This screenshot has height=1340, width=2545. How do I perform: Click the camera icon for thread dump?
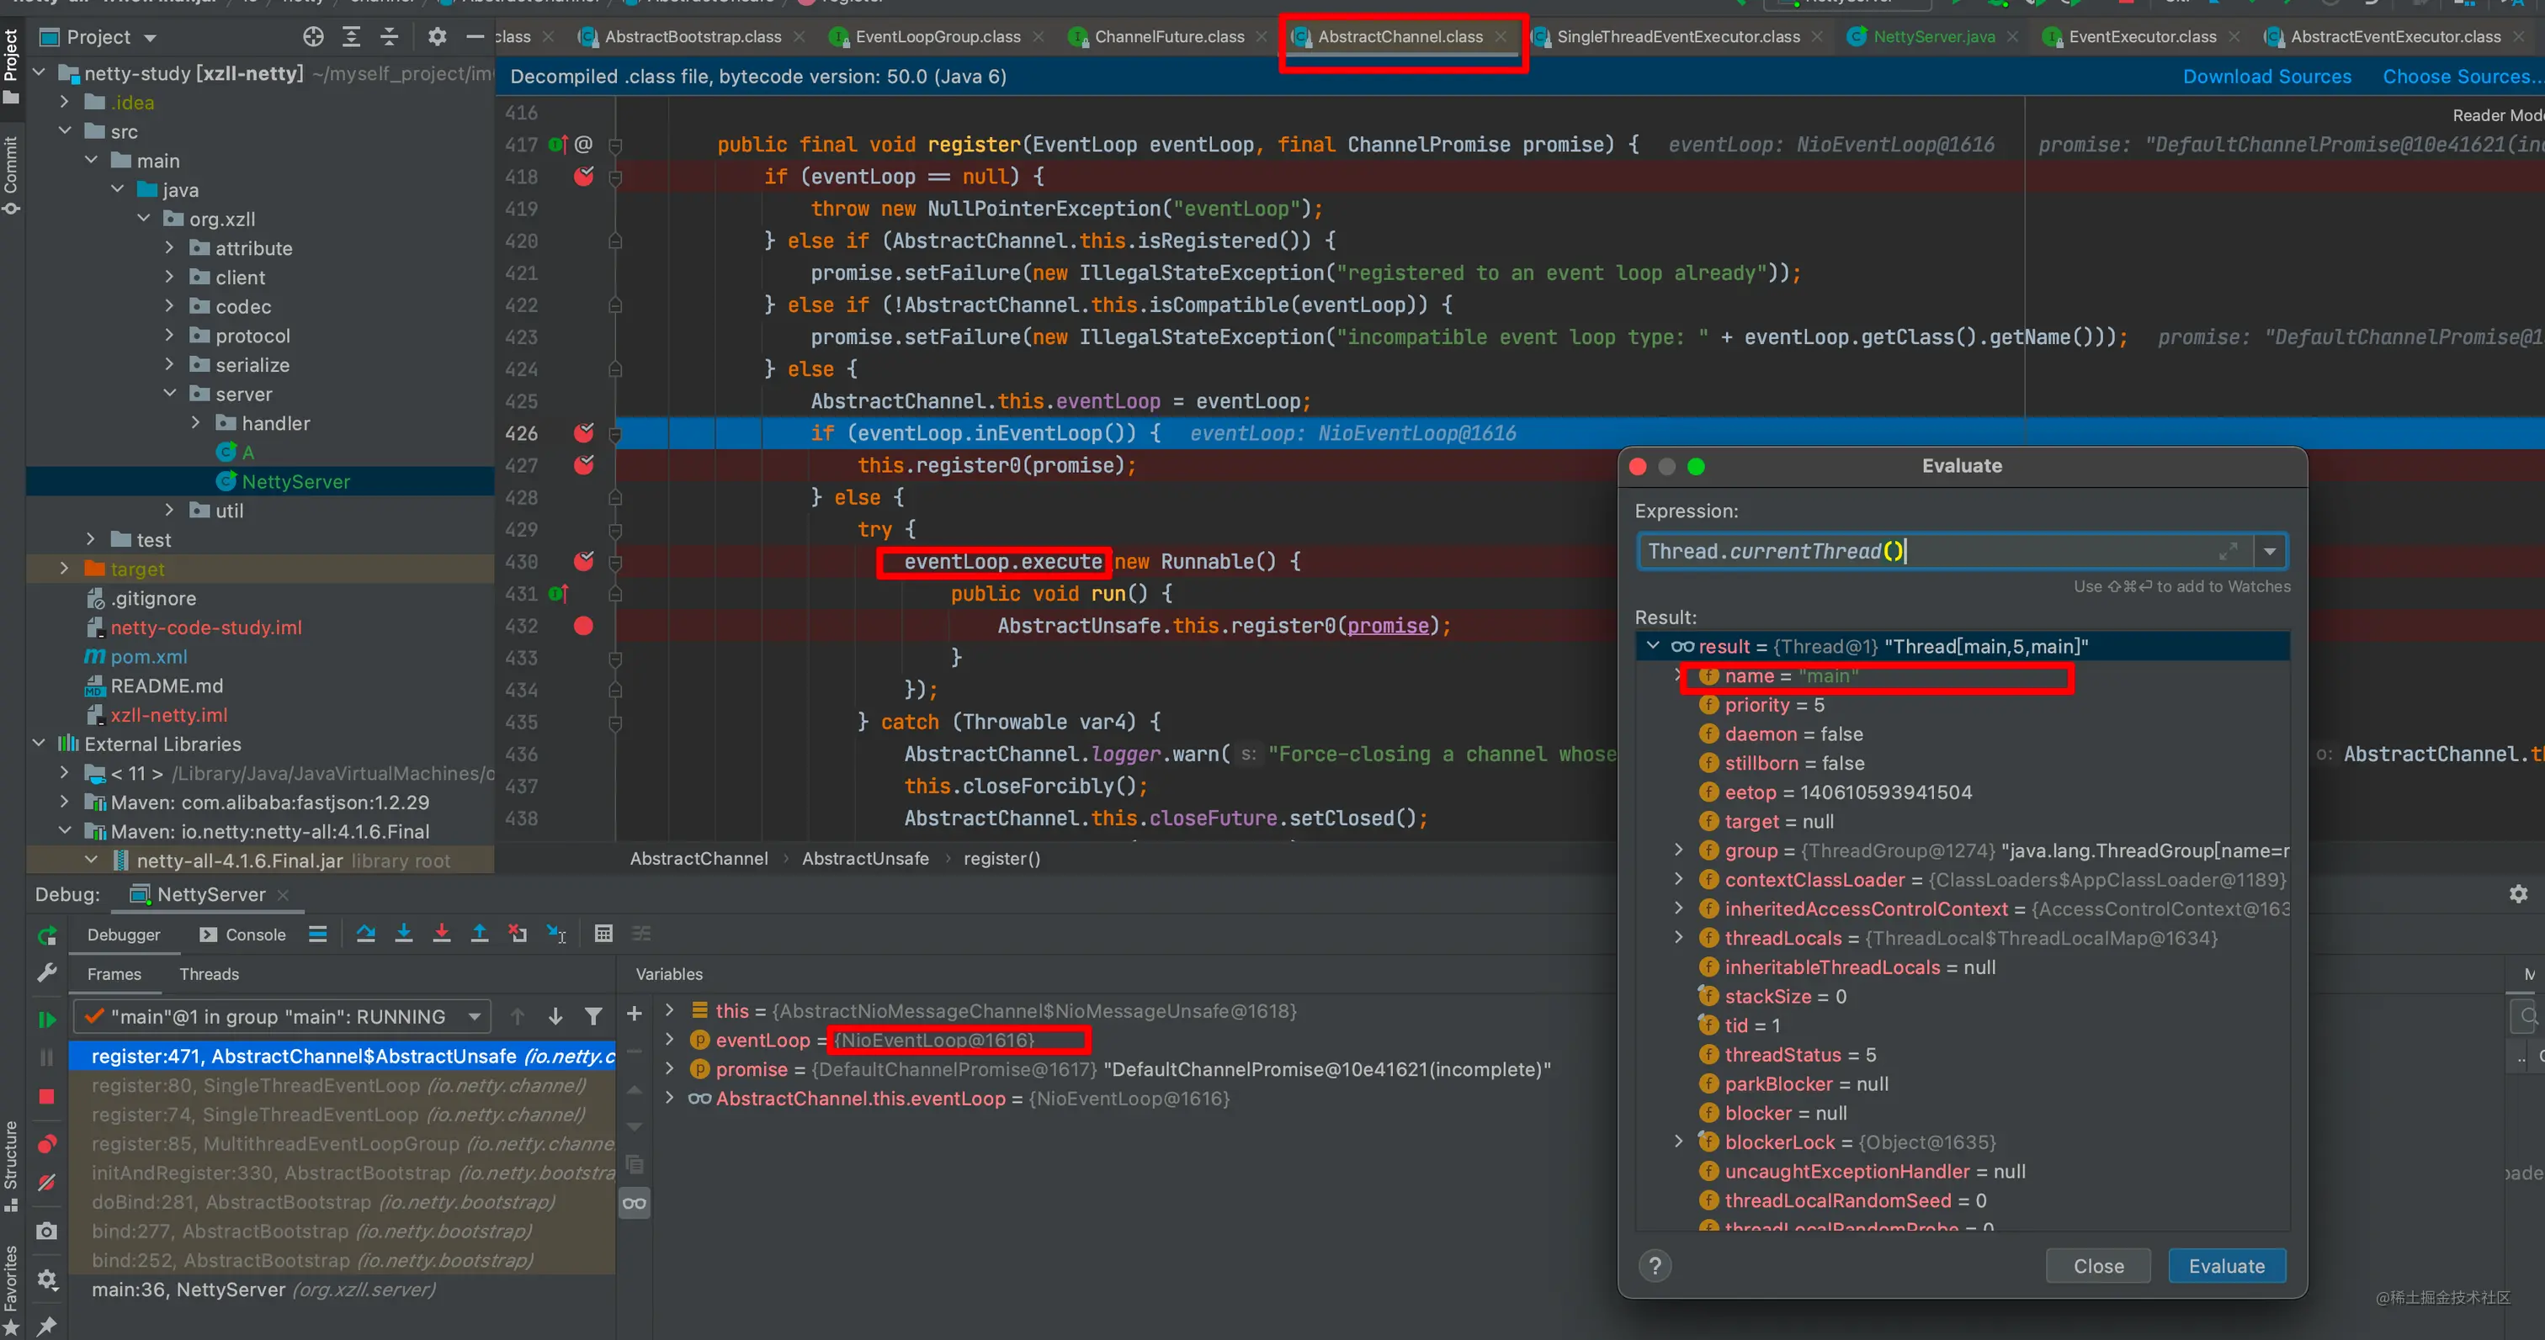46,1231
